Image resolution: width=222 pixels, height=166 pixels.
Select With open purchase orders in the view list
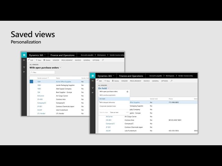(109, 92)
